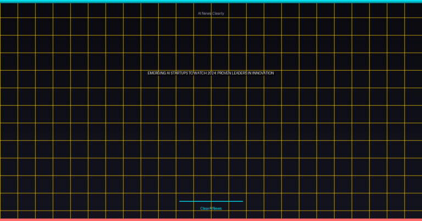Image resolution: width=422 pixels, height=221 pixels.
Task: Click the cyan bar at the page top
Action: (x=211, y=1)
